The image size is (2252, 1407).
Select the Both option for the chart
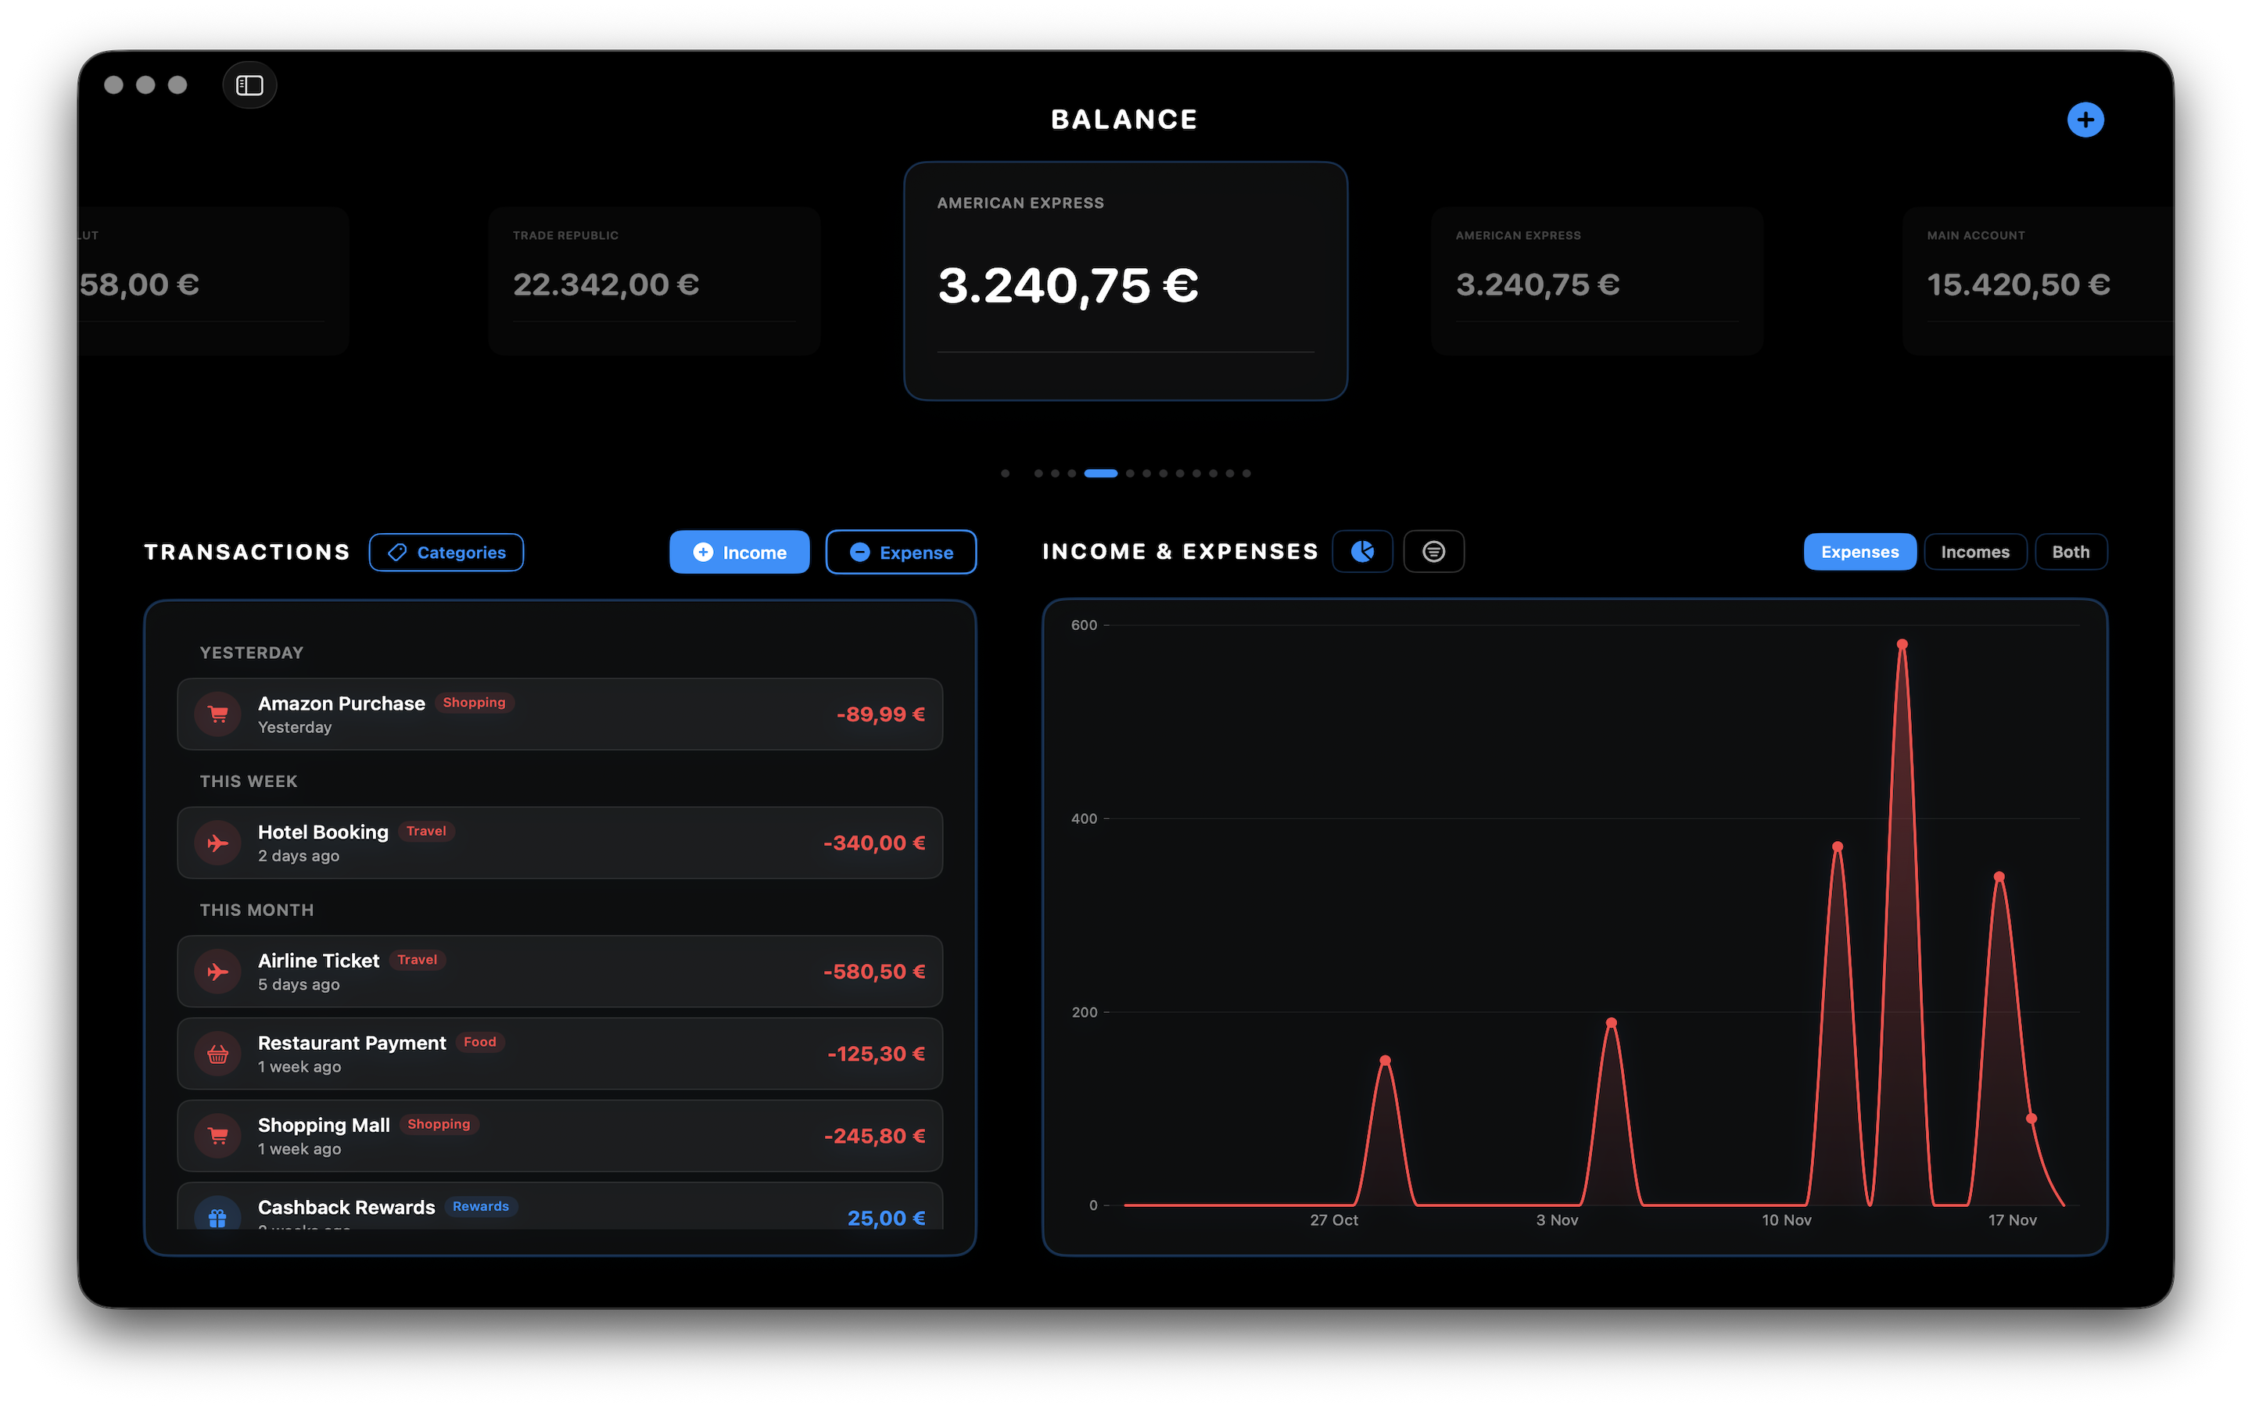pyautogui.click(x=2071, y=551)
